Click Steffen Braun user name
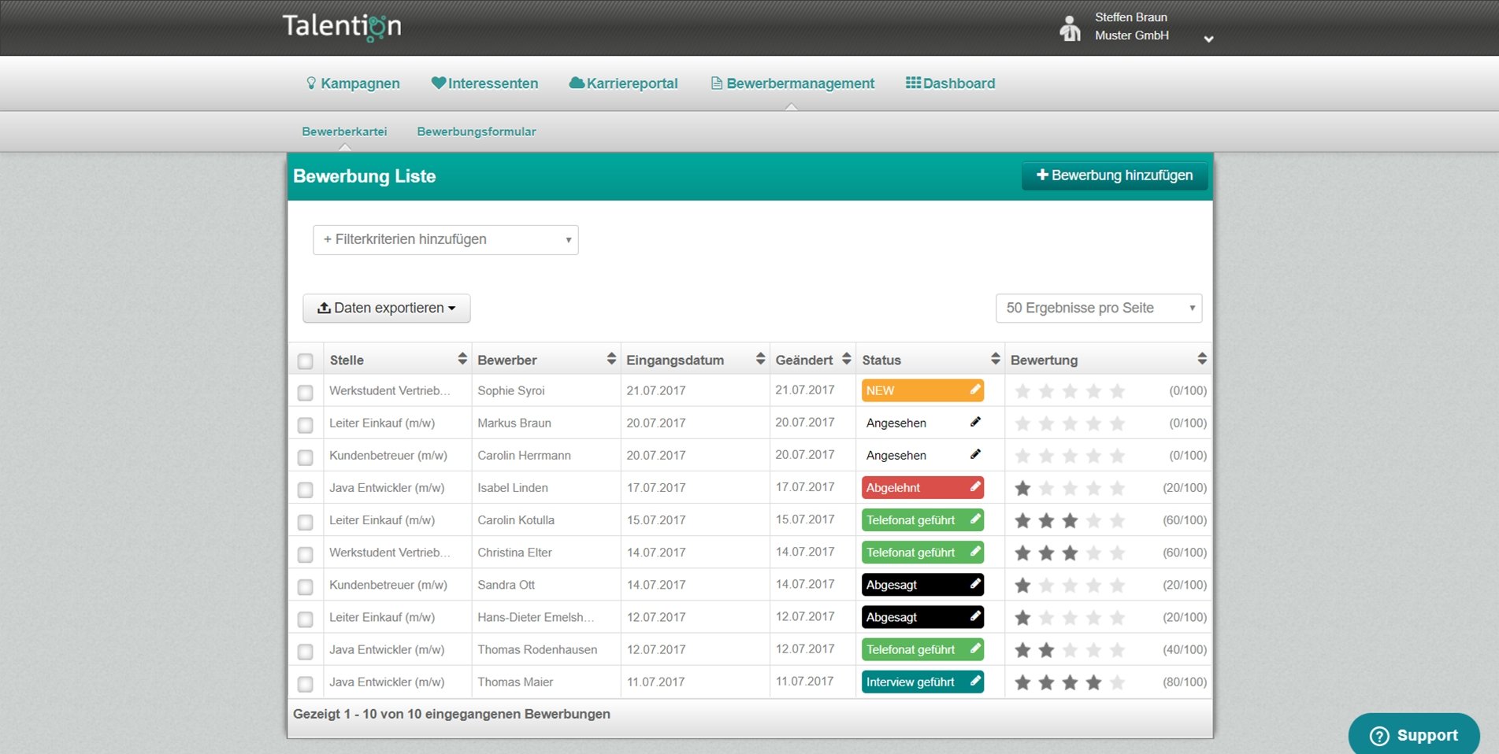 coord(1131,17)
